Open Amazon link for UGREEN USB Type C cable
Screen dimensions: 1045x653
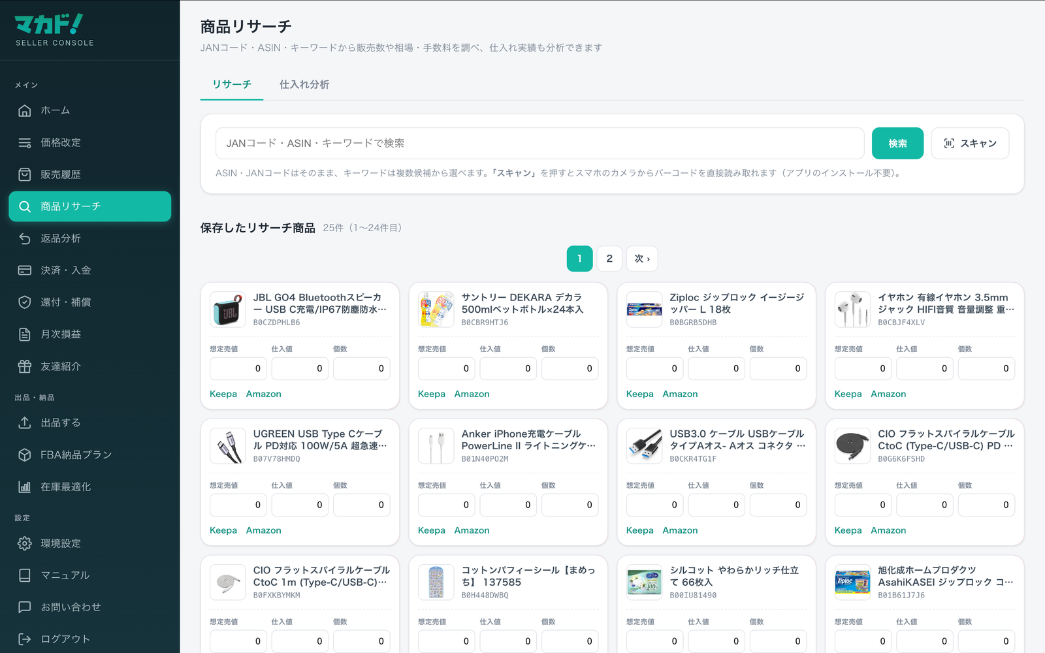(264, 530)
